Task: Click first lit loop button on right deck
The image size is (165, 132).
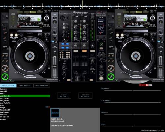Action: click(117, 35)
